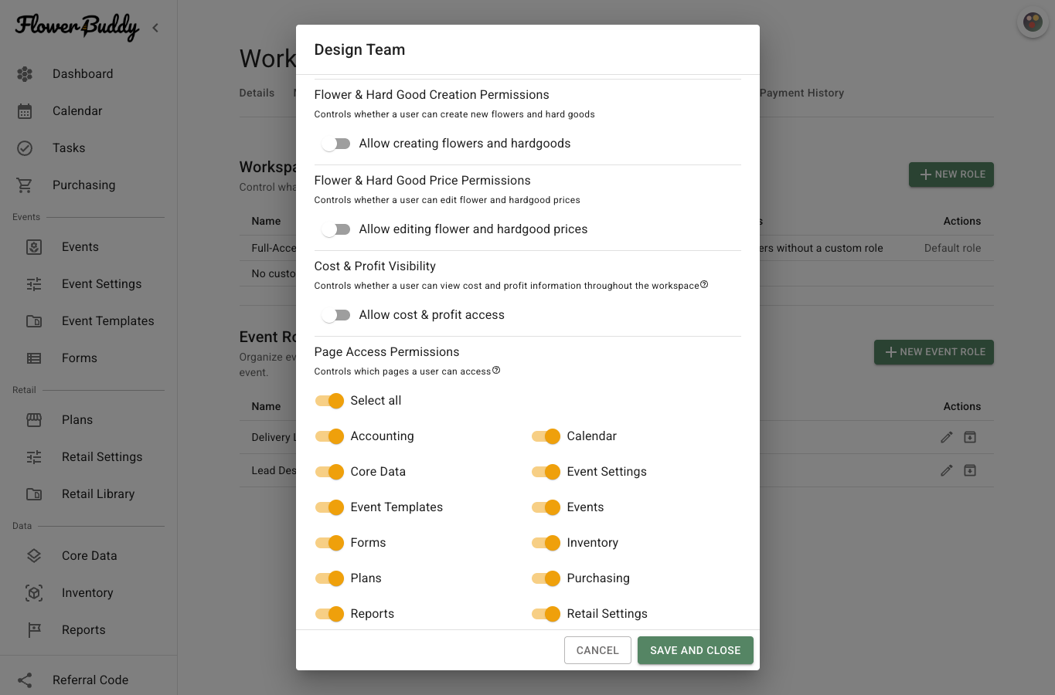Image resolution: width=1055 pixels, height=695 pixels.
Task: Click the Retail Settings sliders icon
Action: point(34,457)
